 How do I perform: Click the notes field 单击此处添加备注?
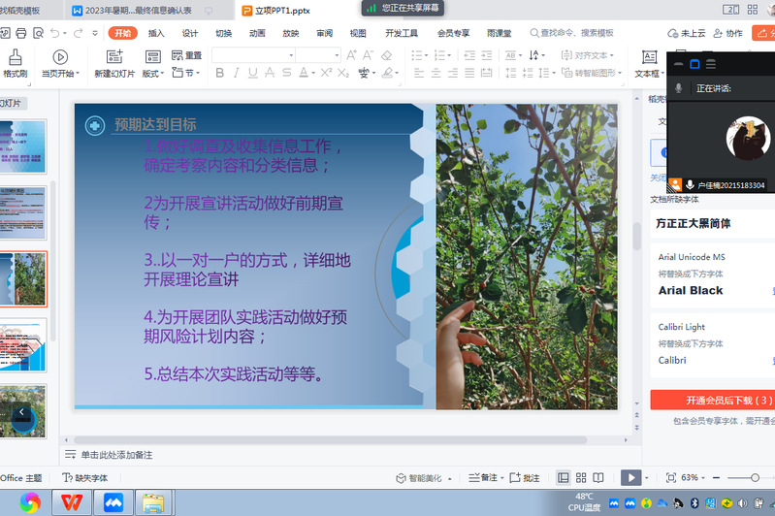[116, 455]
